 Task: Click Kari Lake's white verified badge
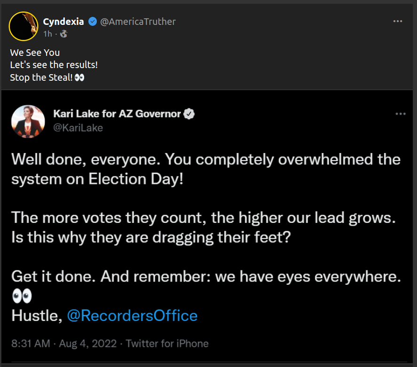coord(189,114)
